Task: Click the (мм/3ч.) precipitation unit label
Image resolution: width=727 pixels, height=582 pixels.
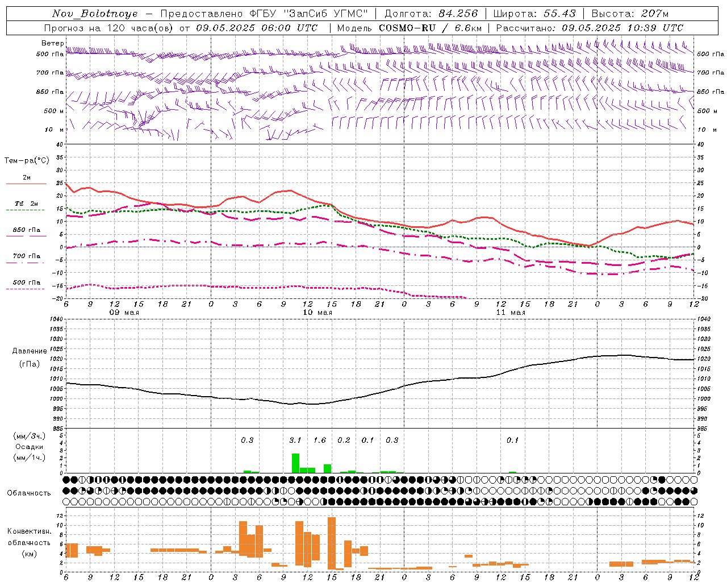Action: coord(28,436)
